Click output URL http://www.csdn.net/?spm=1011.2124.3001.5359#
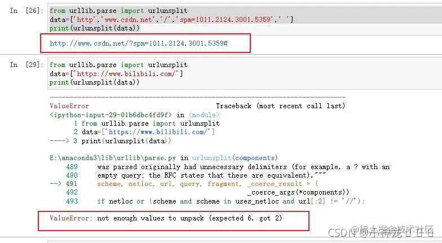442x243 pixels. (x=139, y=43)
